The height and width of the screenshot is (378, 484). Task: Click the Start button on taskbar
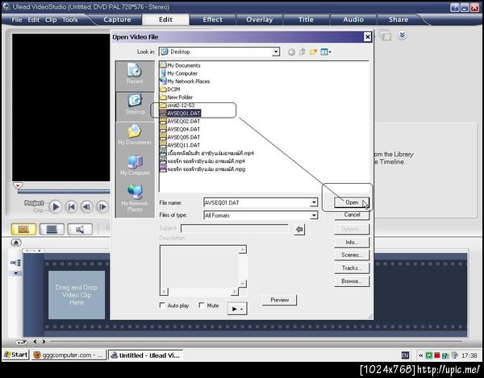tap(16, 355)
